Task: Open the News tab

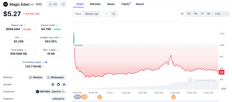Action: [111, 4]
